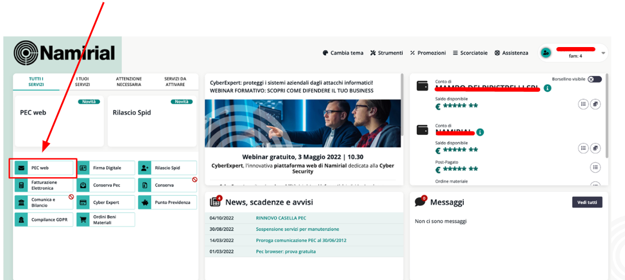Open the Ordini Beni Materiali cart icon
This screenshot has width=625, height=280.
(x=83, y=219)
